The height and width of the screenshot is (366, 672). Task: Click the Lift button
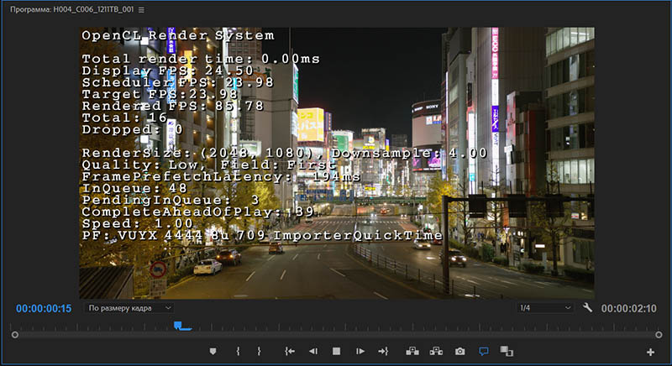point(412,352)
